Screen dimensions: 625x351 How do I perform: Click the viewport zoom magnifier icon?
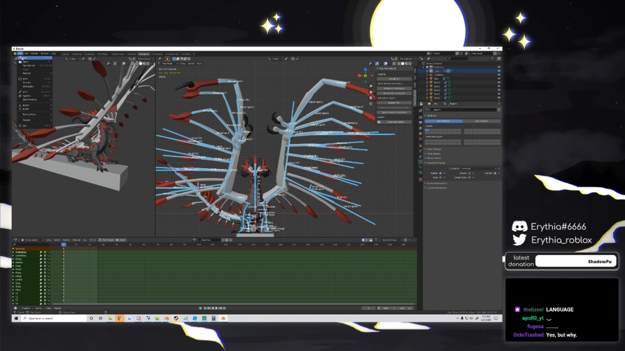point(370,86)
